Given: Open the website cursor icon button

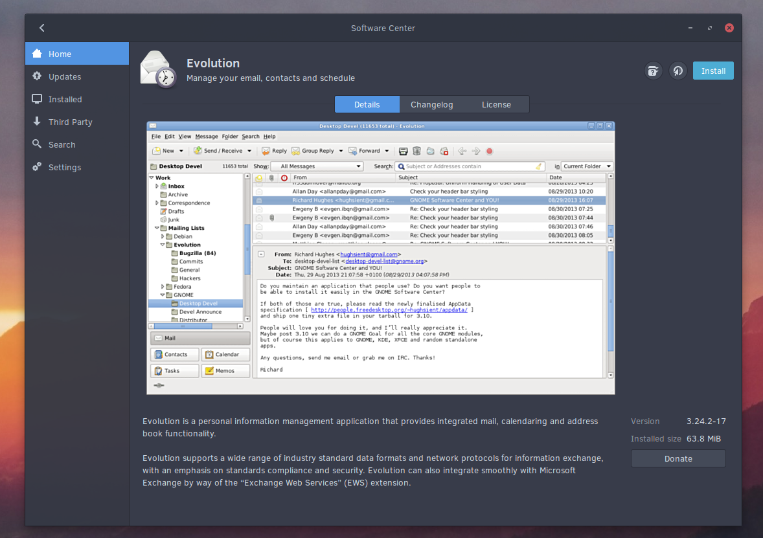Looking at the screenshot, I should point(678,71).
